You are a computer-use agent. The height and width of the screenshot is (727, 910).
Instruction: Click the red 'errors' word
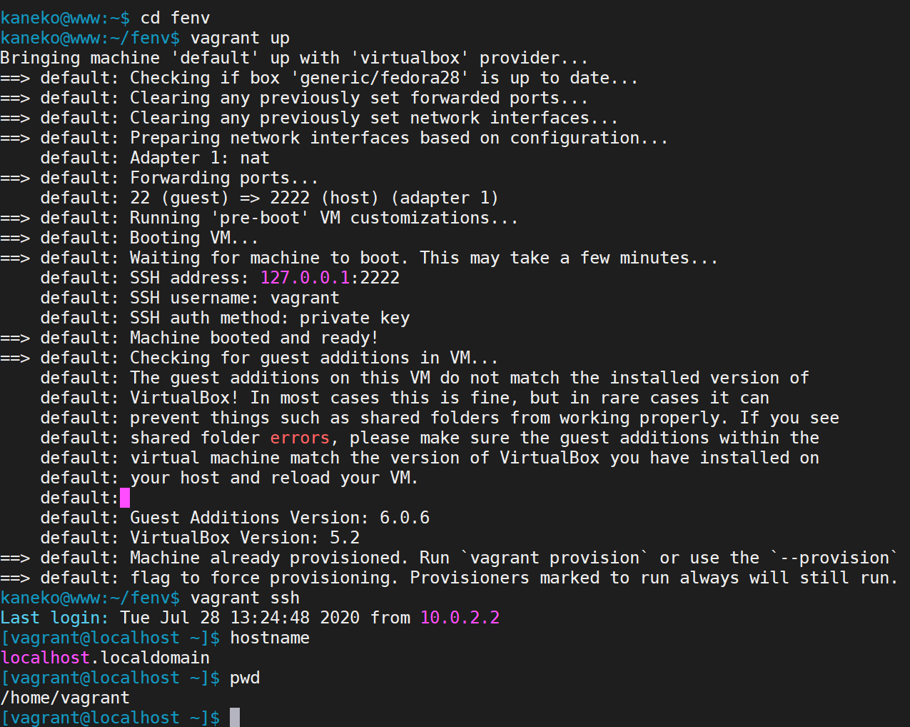coord(300,438)
